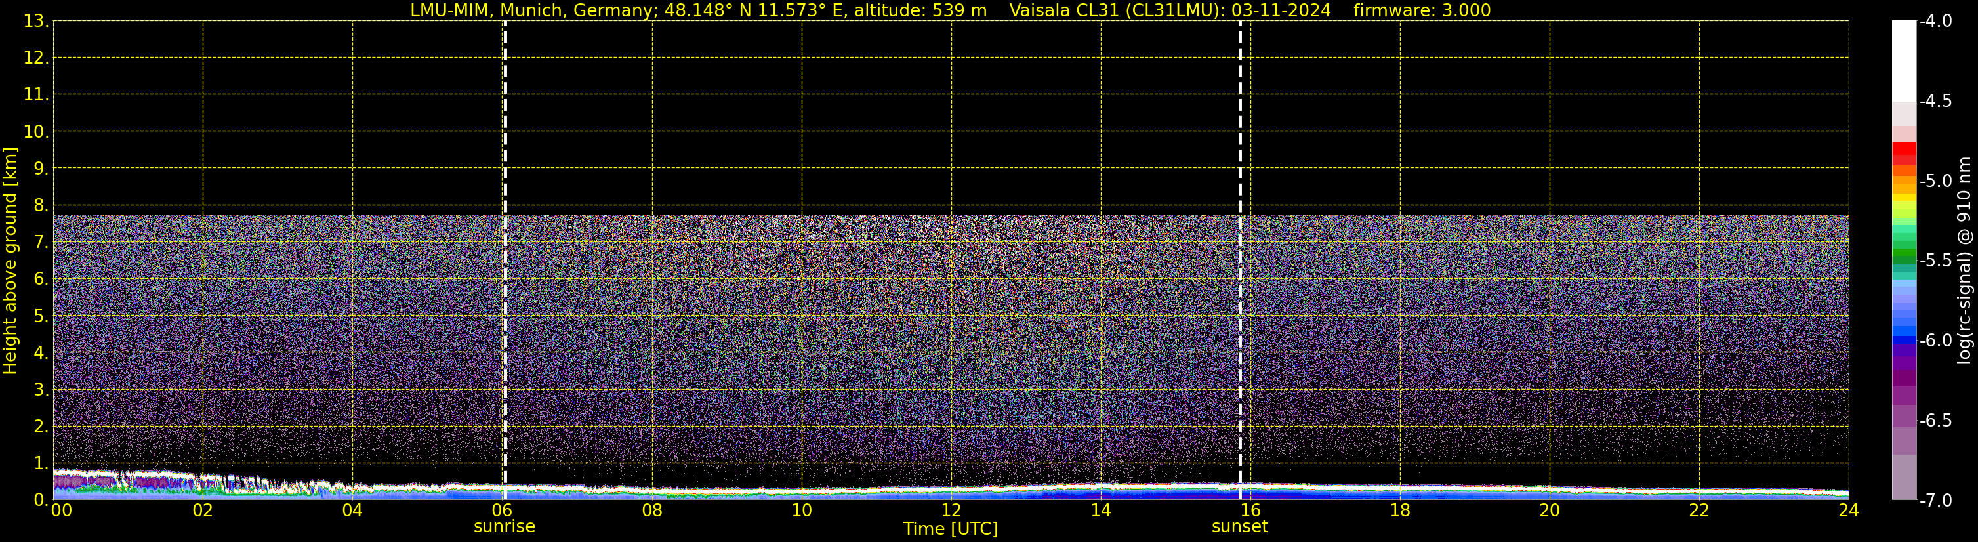
Task: Select the "sunrise" text label below axis
Action: (x=504, y=527)
